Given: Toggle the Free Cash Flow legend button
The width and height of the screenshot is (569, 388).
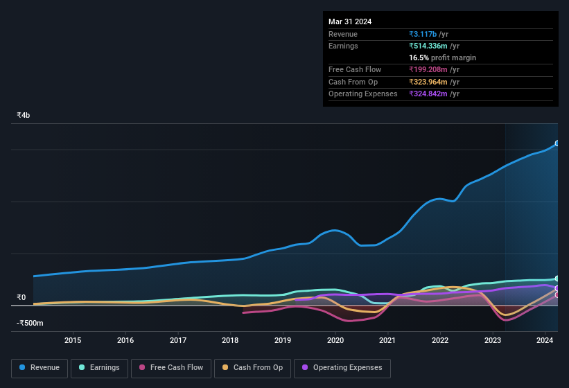Looking at the screenshot, I should pos(171,368).
